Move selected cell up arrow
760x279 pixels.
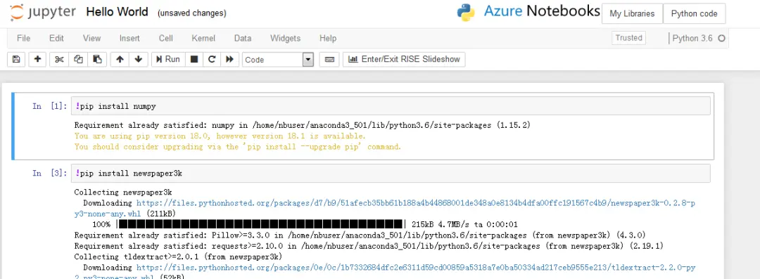tap(120, 60)
